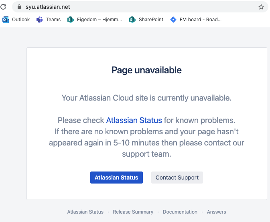Open the Release Summary footer link
Viewport: 270px width, 222px height.
click(x=133, y=212)
